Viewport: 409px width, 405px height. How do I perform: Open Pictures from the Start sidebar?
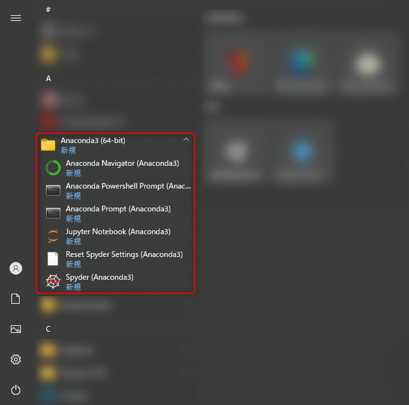click(16, 329)
